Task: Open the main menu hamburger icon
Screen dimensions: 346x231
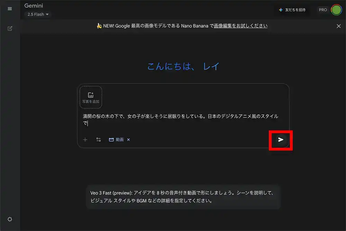Action: pyautogui.click(x=10, y=9)
